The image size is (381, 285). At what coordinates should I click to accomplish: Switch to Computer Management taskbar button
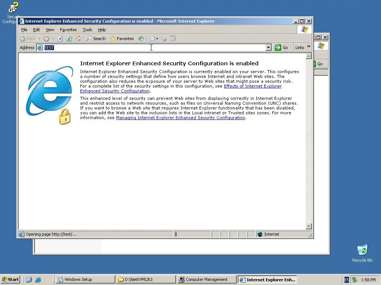click(x=206, y=279)
